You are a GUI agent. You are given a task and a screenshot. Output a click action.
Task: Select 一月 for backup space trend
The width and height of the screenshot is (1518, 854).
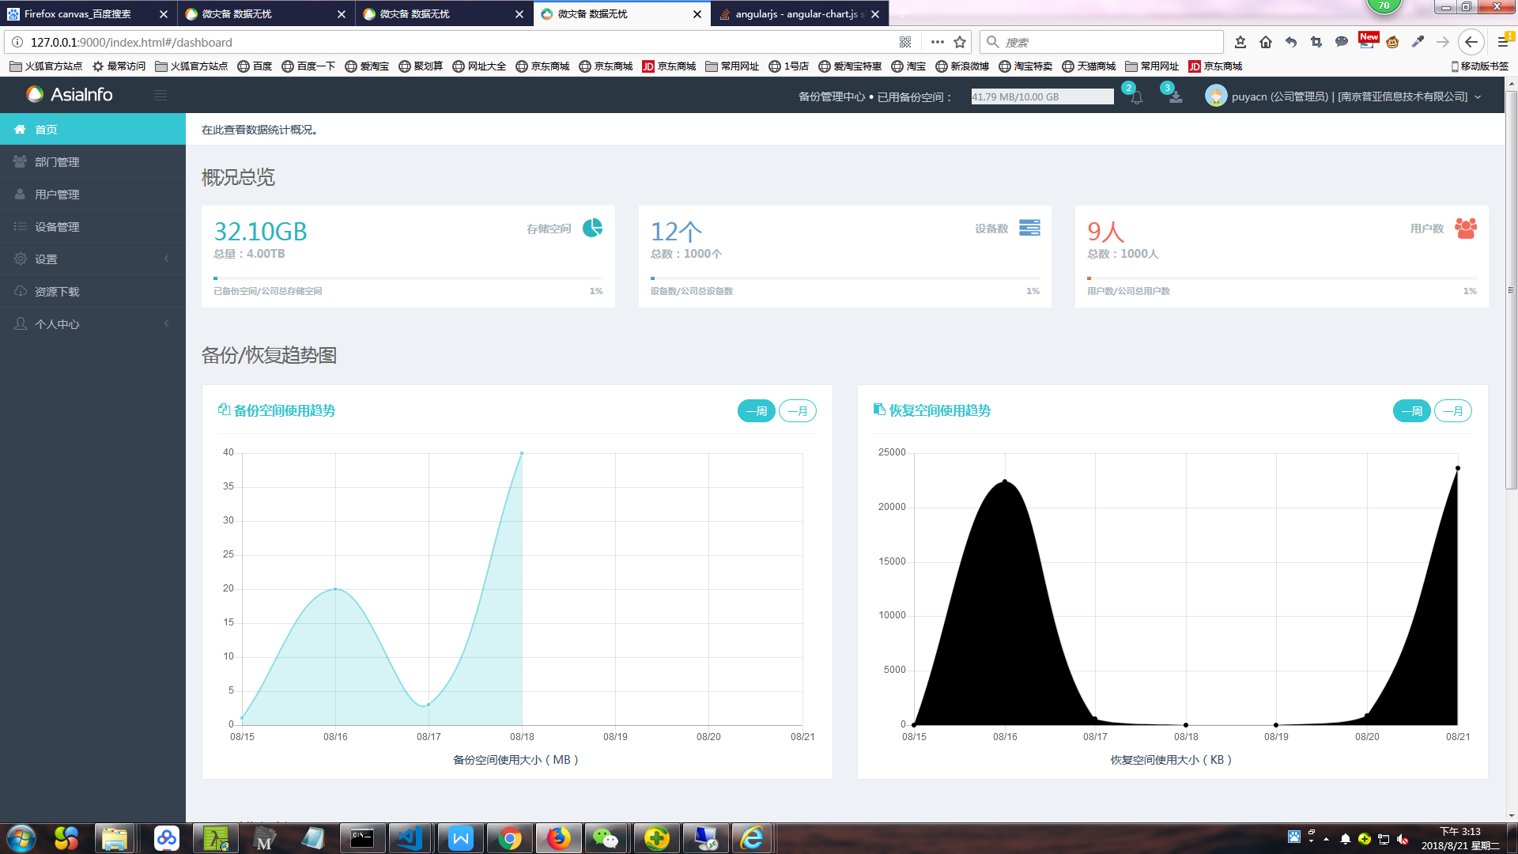(797, 411)
